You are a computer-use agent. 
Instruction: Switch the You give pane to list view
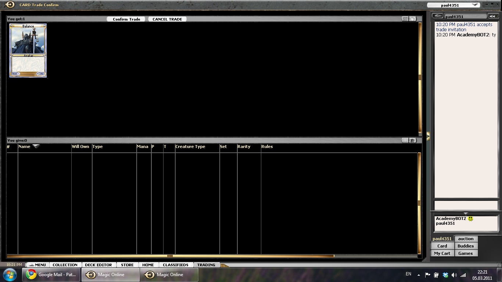pos(405,140)
